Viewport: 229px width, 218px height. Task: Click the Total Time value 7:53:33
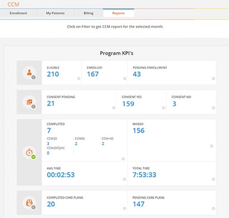click(144, 175)
